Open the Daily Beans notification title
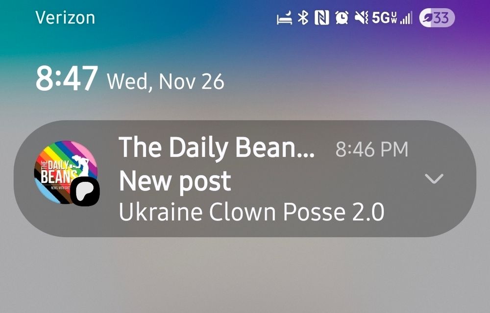Viewport: 490px width, 313px height. tap(217, 147)
